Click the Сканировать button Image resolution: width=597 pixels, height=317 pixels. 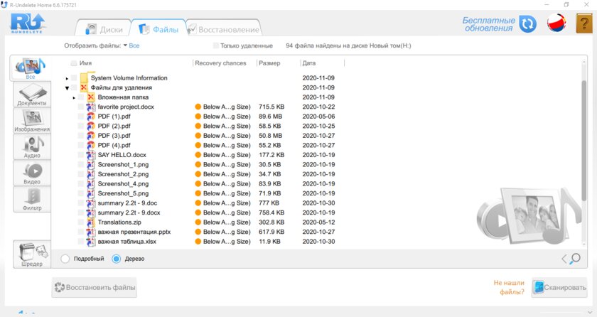(x=559, y=287)
